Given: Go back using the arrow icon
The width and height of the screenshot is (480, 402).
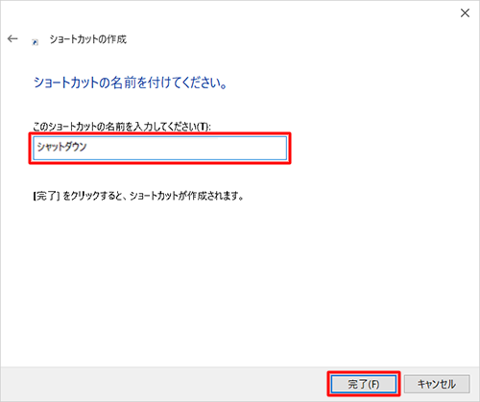Looking at the screenshot, I should click(x=12, y=38).
